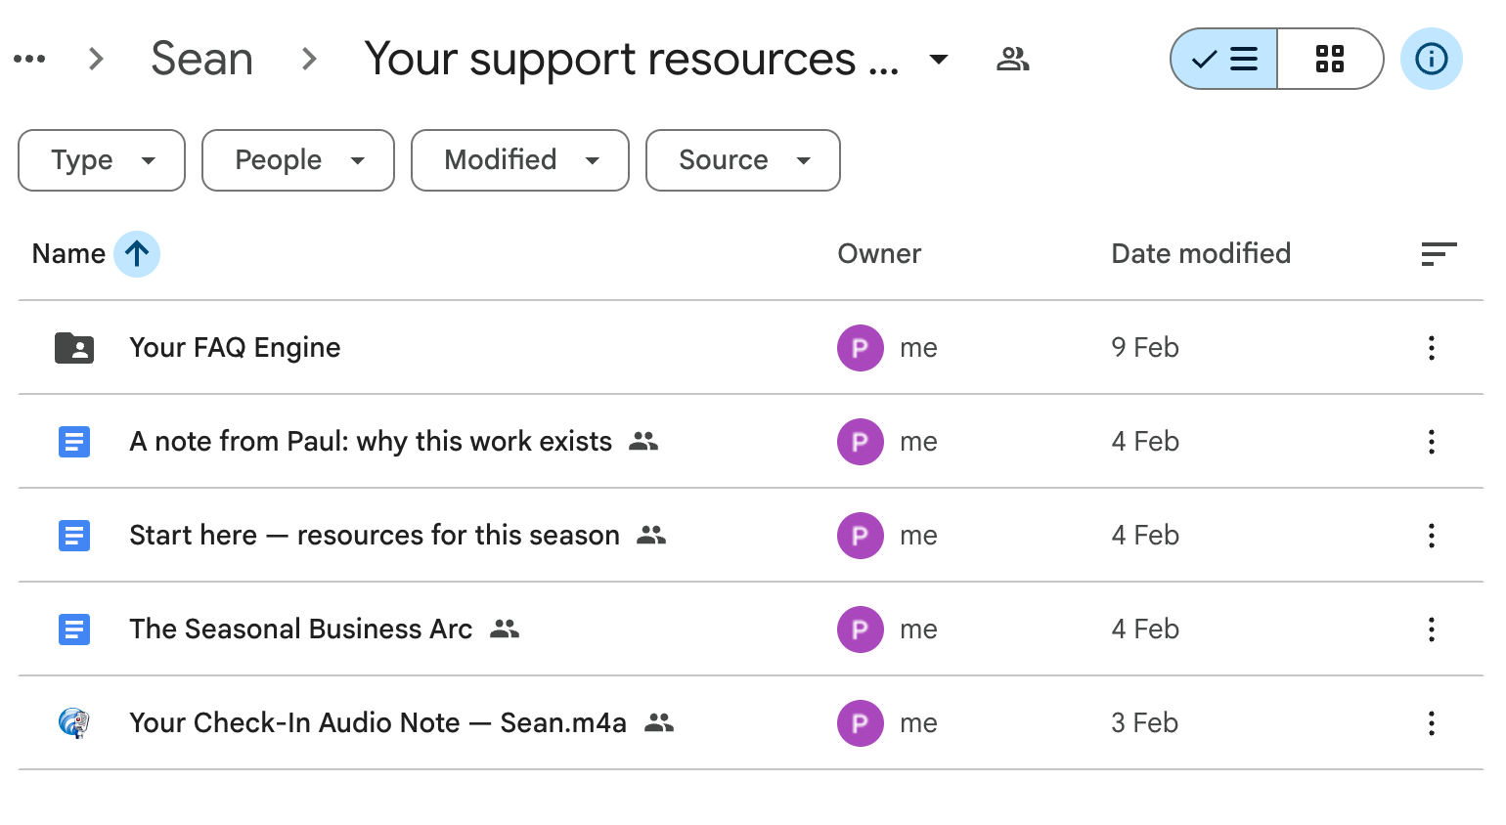Open more actions for Your FAQ Engine
This screenshot has height=825, width=1506.
pyautogui.click(x=1431, y=348)
